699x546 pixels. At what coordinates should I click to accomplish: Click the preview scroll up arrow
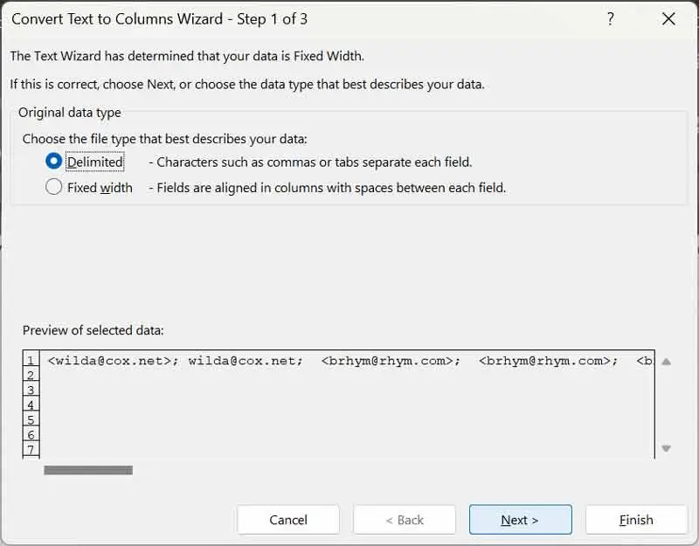click(x=666, y=362)
